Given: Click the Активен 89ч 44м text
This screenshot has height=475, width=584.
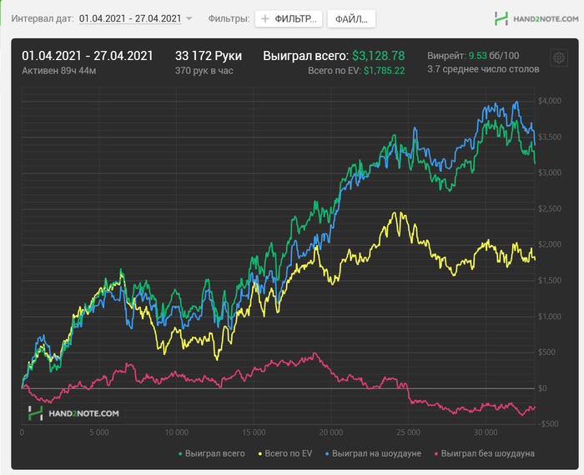Looking at the screenshot, I should [59, 71].
